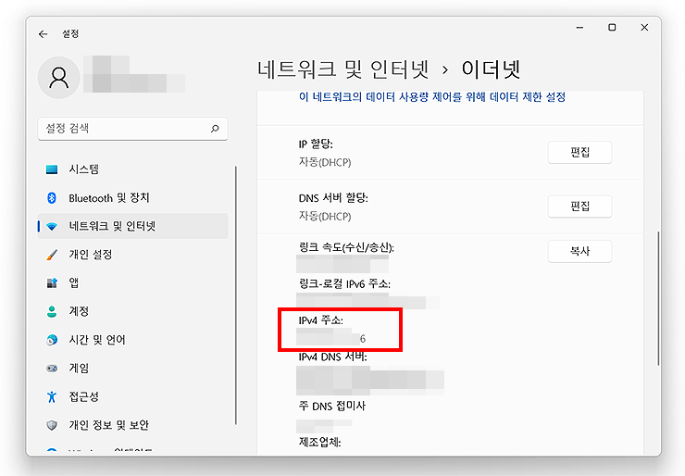Click the main content vertical scrollbar
The image size is (685, 476).
click(x=658, y=298)
